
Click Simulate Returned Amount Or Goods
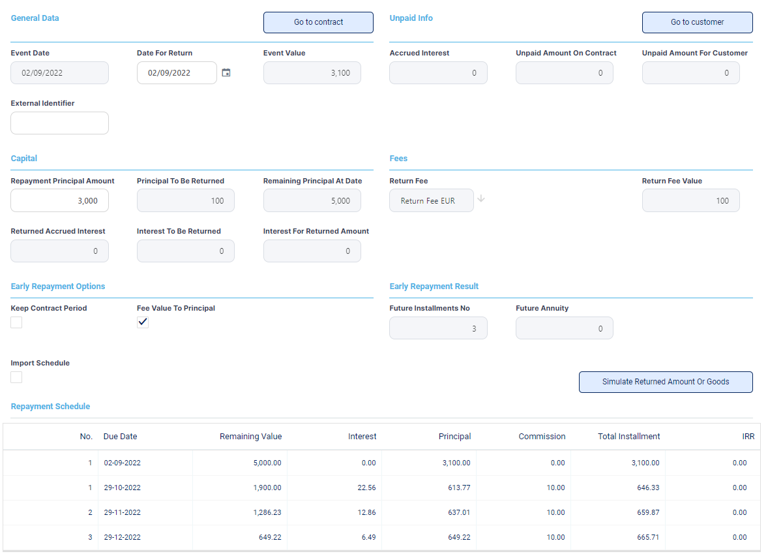pyautogui.click(x=665, y=382)
